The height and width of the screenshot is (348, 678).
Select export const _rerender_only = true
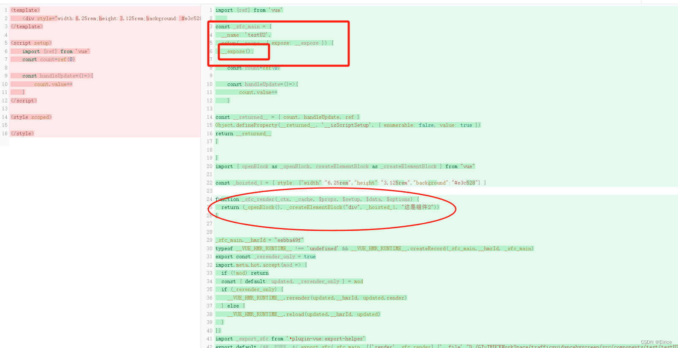(266, 257)
